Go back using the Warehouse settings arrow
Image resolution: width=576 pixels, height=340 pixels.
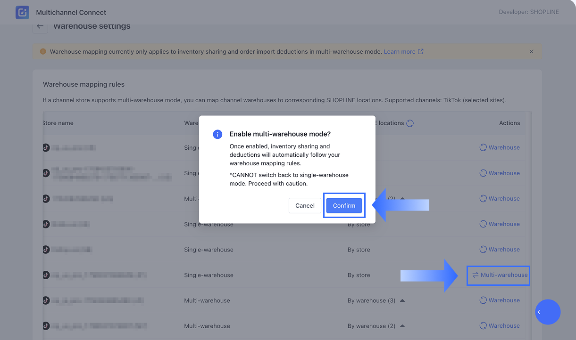[40, 26]
